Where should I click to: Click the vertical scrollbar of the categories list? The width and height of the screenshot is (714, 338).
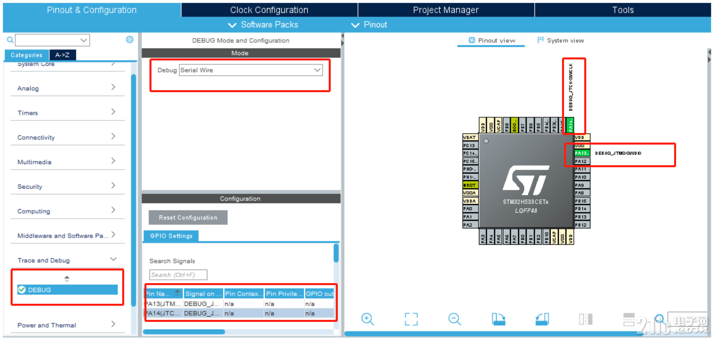(x=133, y=189)
